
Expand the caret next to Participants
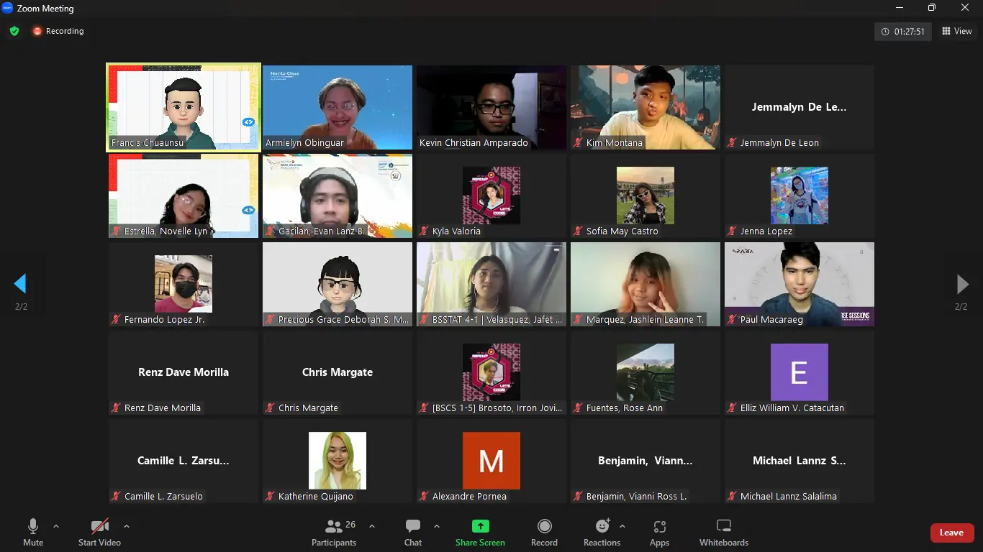[372, 526]
